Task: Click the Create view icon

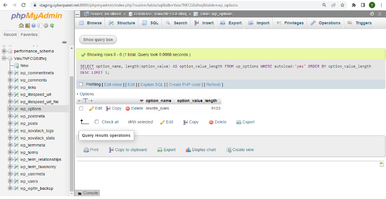Action: point(229,150)
